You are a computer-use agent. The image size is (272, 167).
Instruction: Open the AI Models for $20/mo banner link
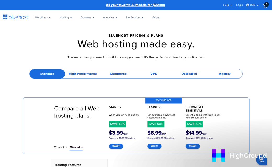[x=135, y=5]
